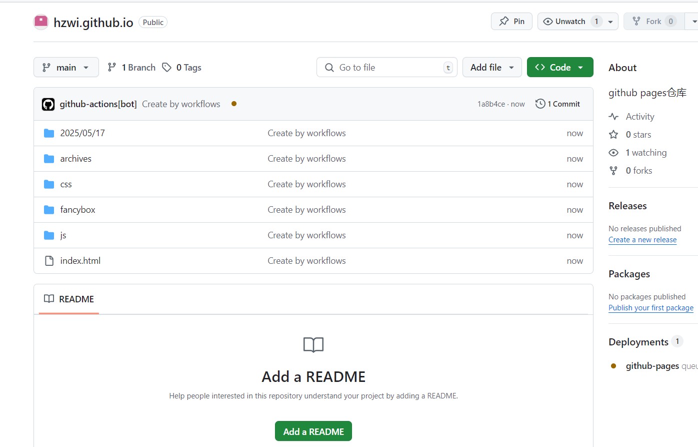
Task: Pin this repository
Action: [511, 22]
